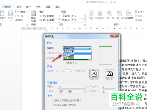
Task: Switch to the 审阅 review tab
Action: (x=38, y=7)
